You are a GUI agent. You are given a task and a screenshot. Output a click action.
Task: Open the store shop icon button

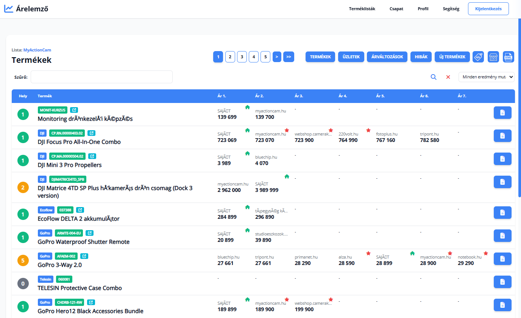pyautogui.click(x=493, y=57)
